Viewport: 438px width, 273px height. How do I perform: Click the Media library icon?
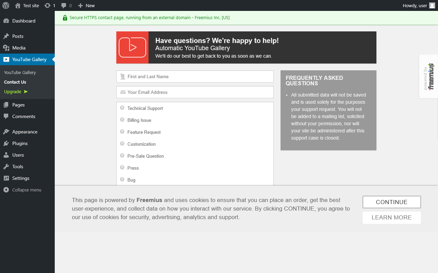point(6,48)
